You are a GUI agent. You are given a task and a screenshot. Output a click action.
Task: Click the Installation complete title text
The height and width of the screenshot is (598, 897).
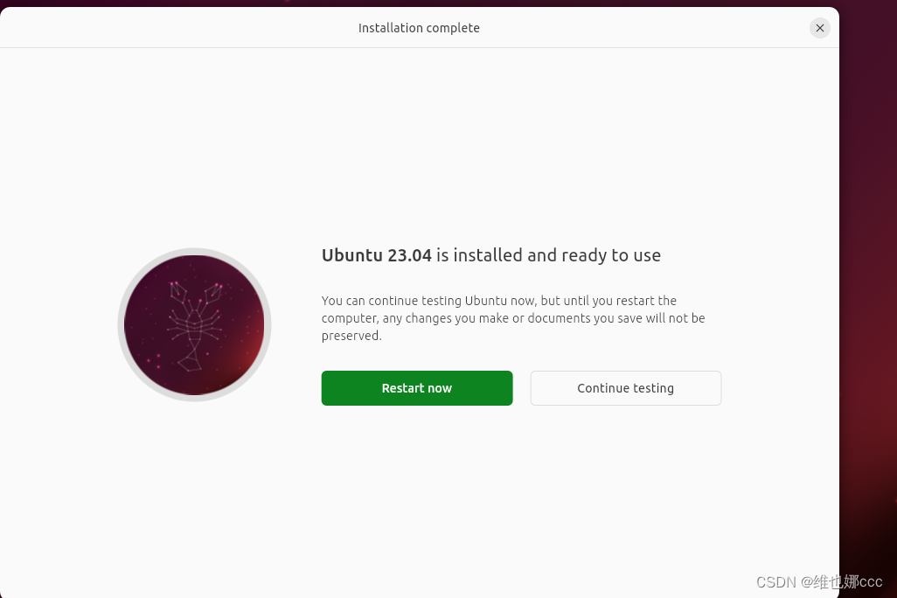tap(419, 27)
